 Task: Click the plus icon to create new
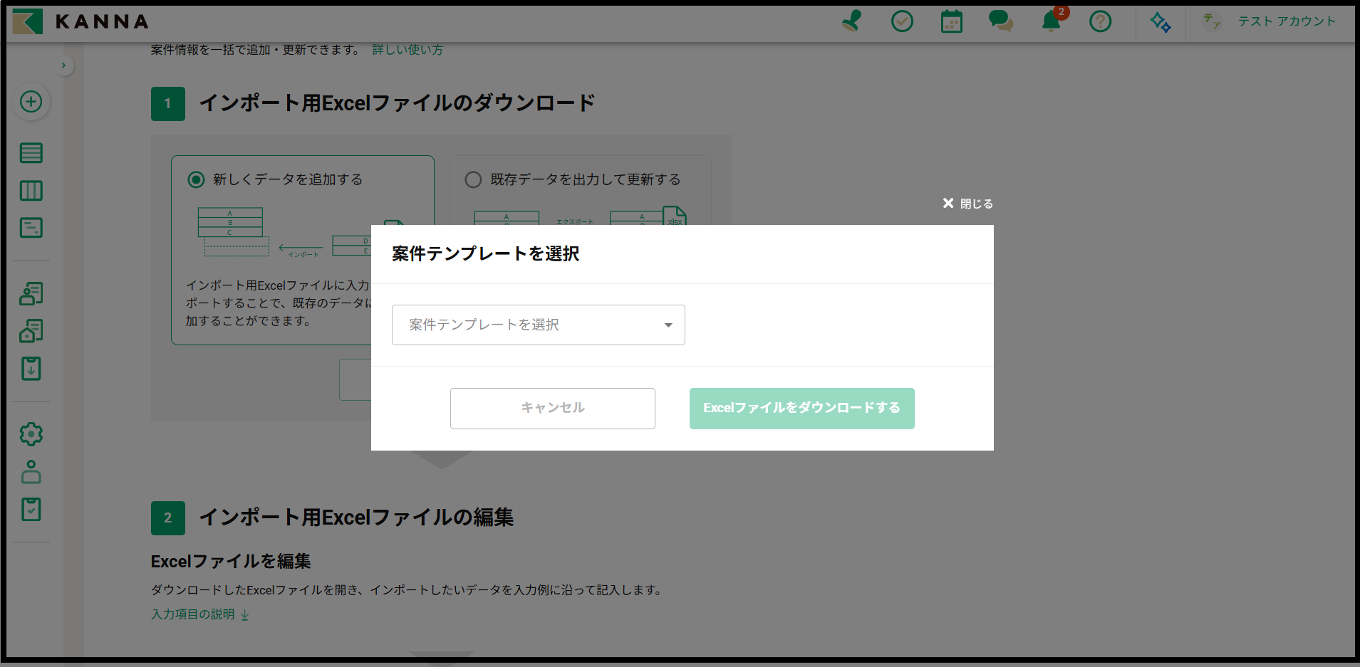(x=31, y=102)
